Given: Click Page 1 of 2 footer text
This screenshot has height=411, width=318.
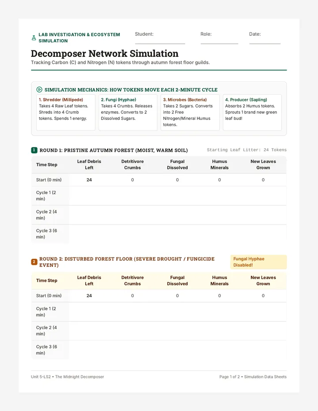Looking at the screenshot, I should click(253, 377).
